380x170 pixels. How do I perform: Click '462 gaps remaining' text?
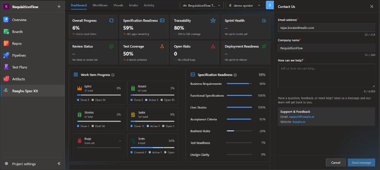pyautogui.click(x=138, y=34)
